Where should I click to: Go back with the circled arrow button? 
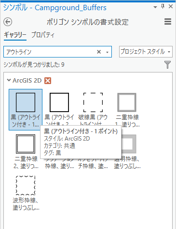click(8, 22)
